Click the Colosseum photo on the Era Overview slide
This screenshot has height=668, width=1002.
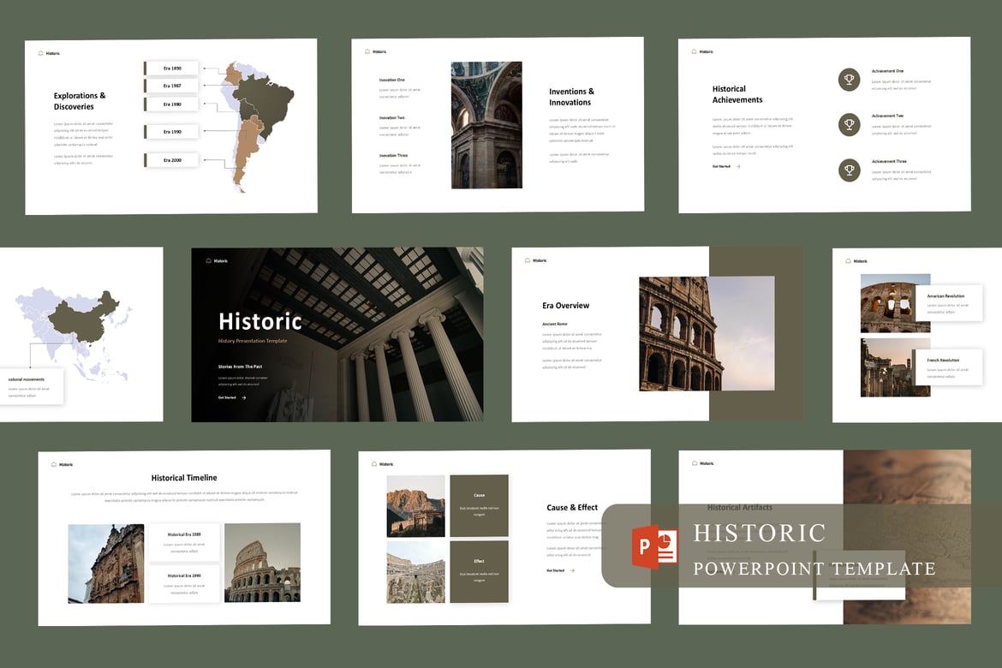pos(707,333)
